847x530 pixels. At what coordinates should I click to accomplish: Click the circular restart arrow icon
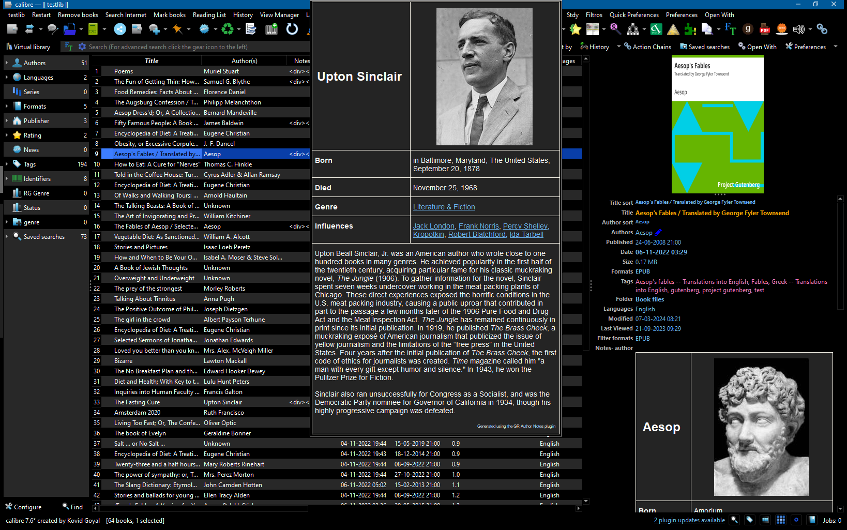click(x=292, y=29)
